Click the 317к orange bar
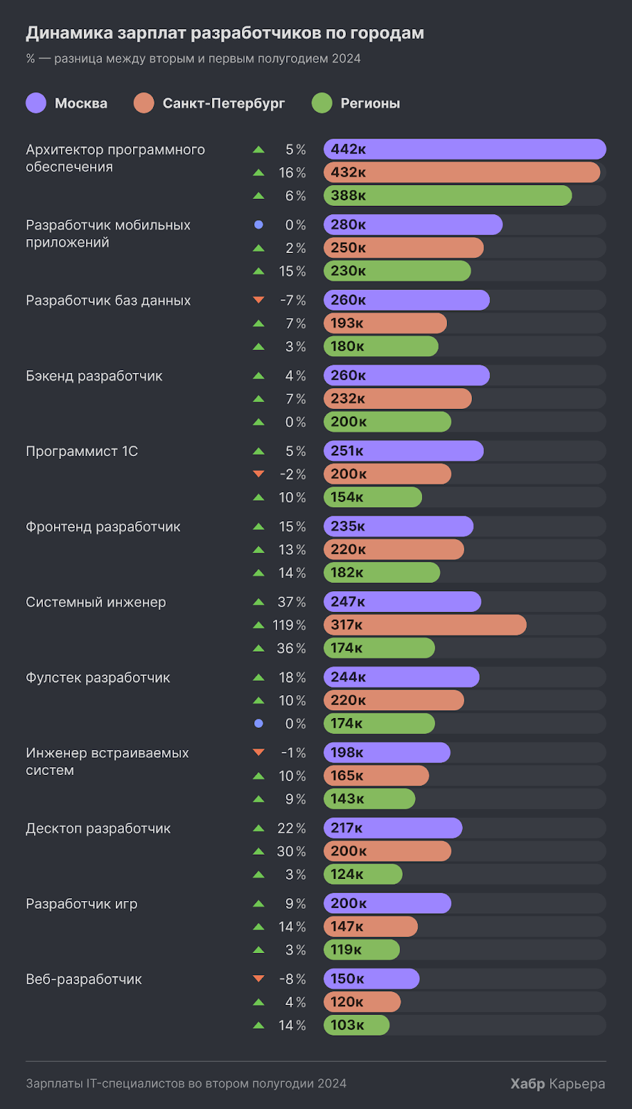 point(424,625)
